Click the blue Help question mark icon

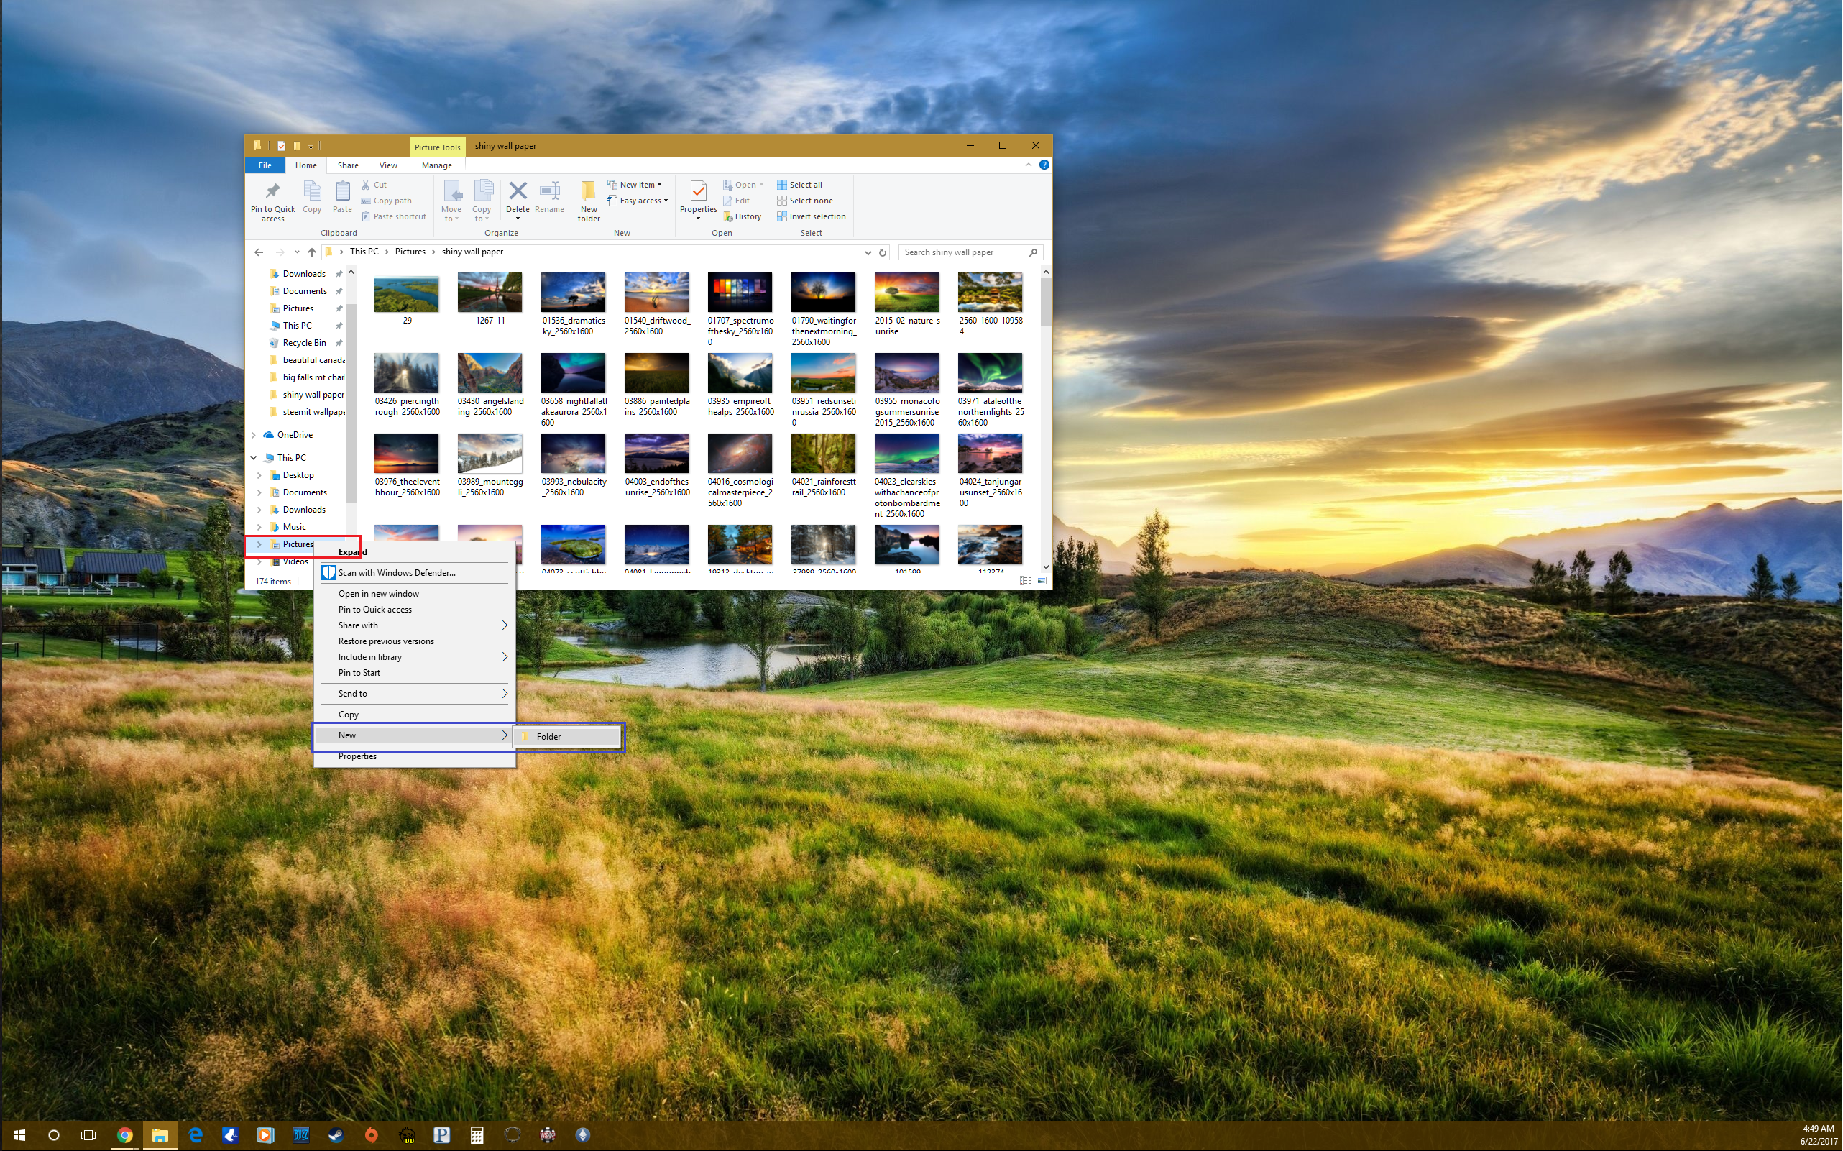point(1044,165)
